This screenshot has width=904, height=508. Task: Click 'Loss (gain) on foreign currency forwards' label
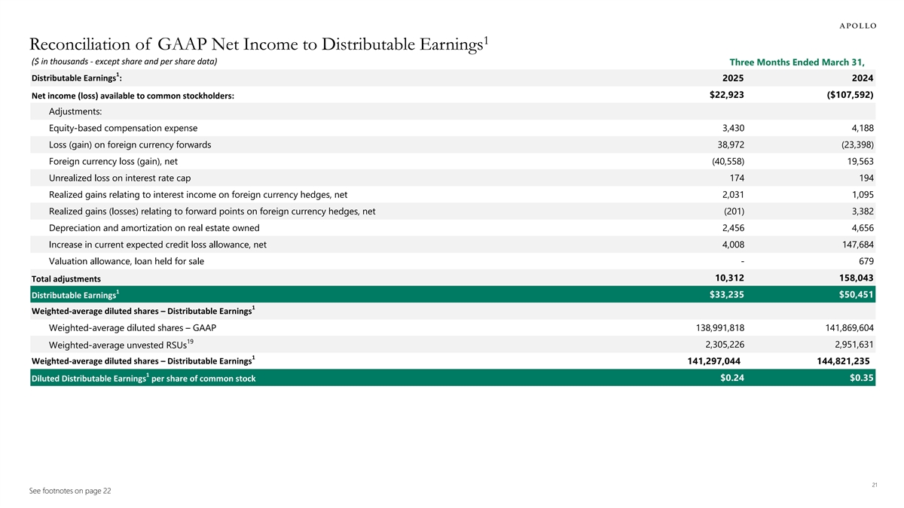[x=130, y=144]
